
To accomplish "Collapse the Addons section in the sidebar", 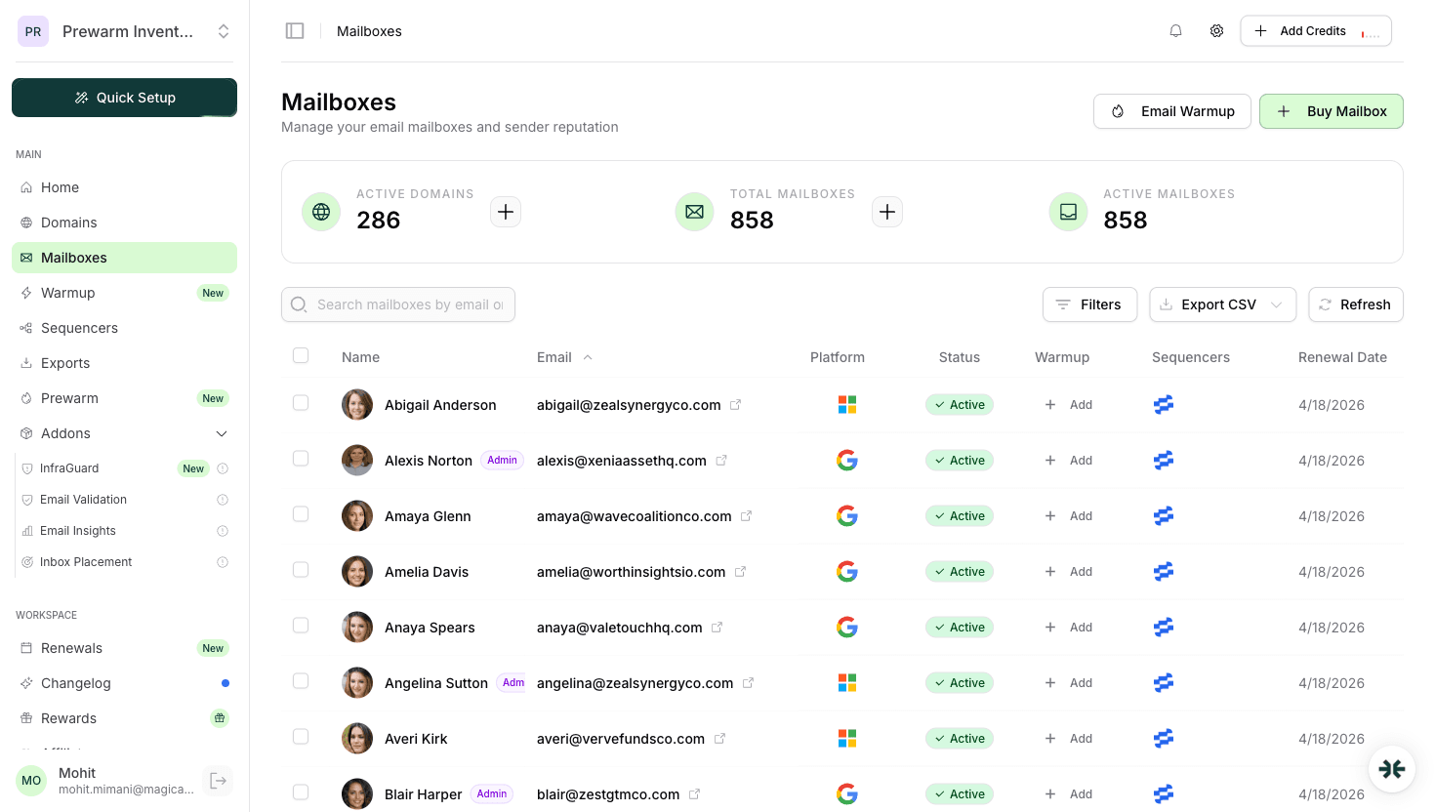I will coord(222,432).
